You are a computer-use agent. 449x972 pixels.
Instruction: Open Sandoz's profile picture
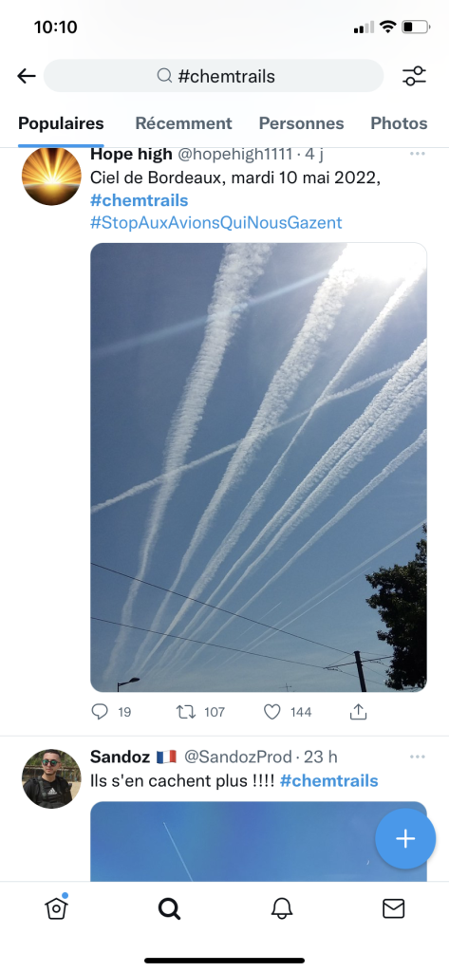(x=51, y=778)
